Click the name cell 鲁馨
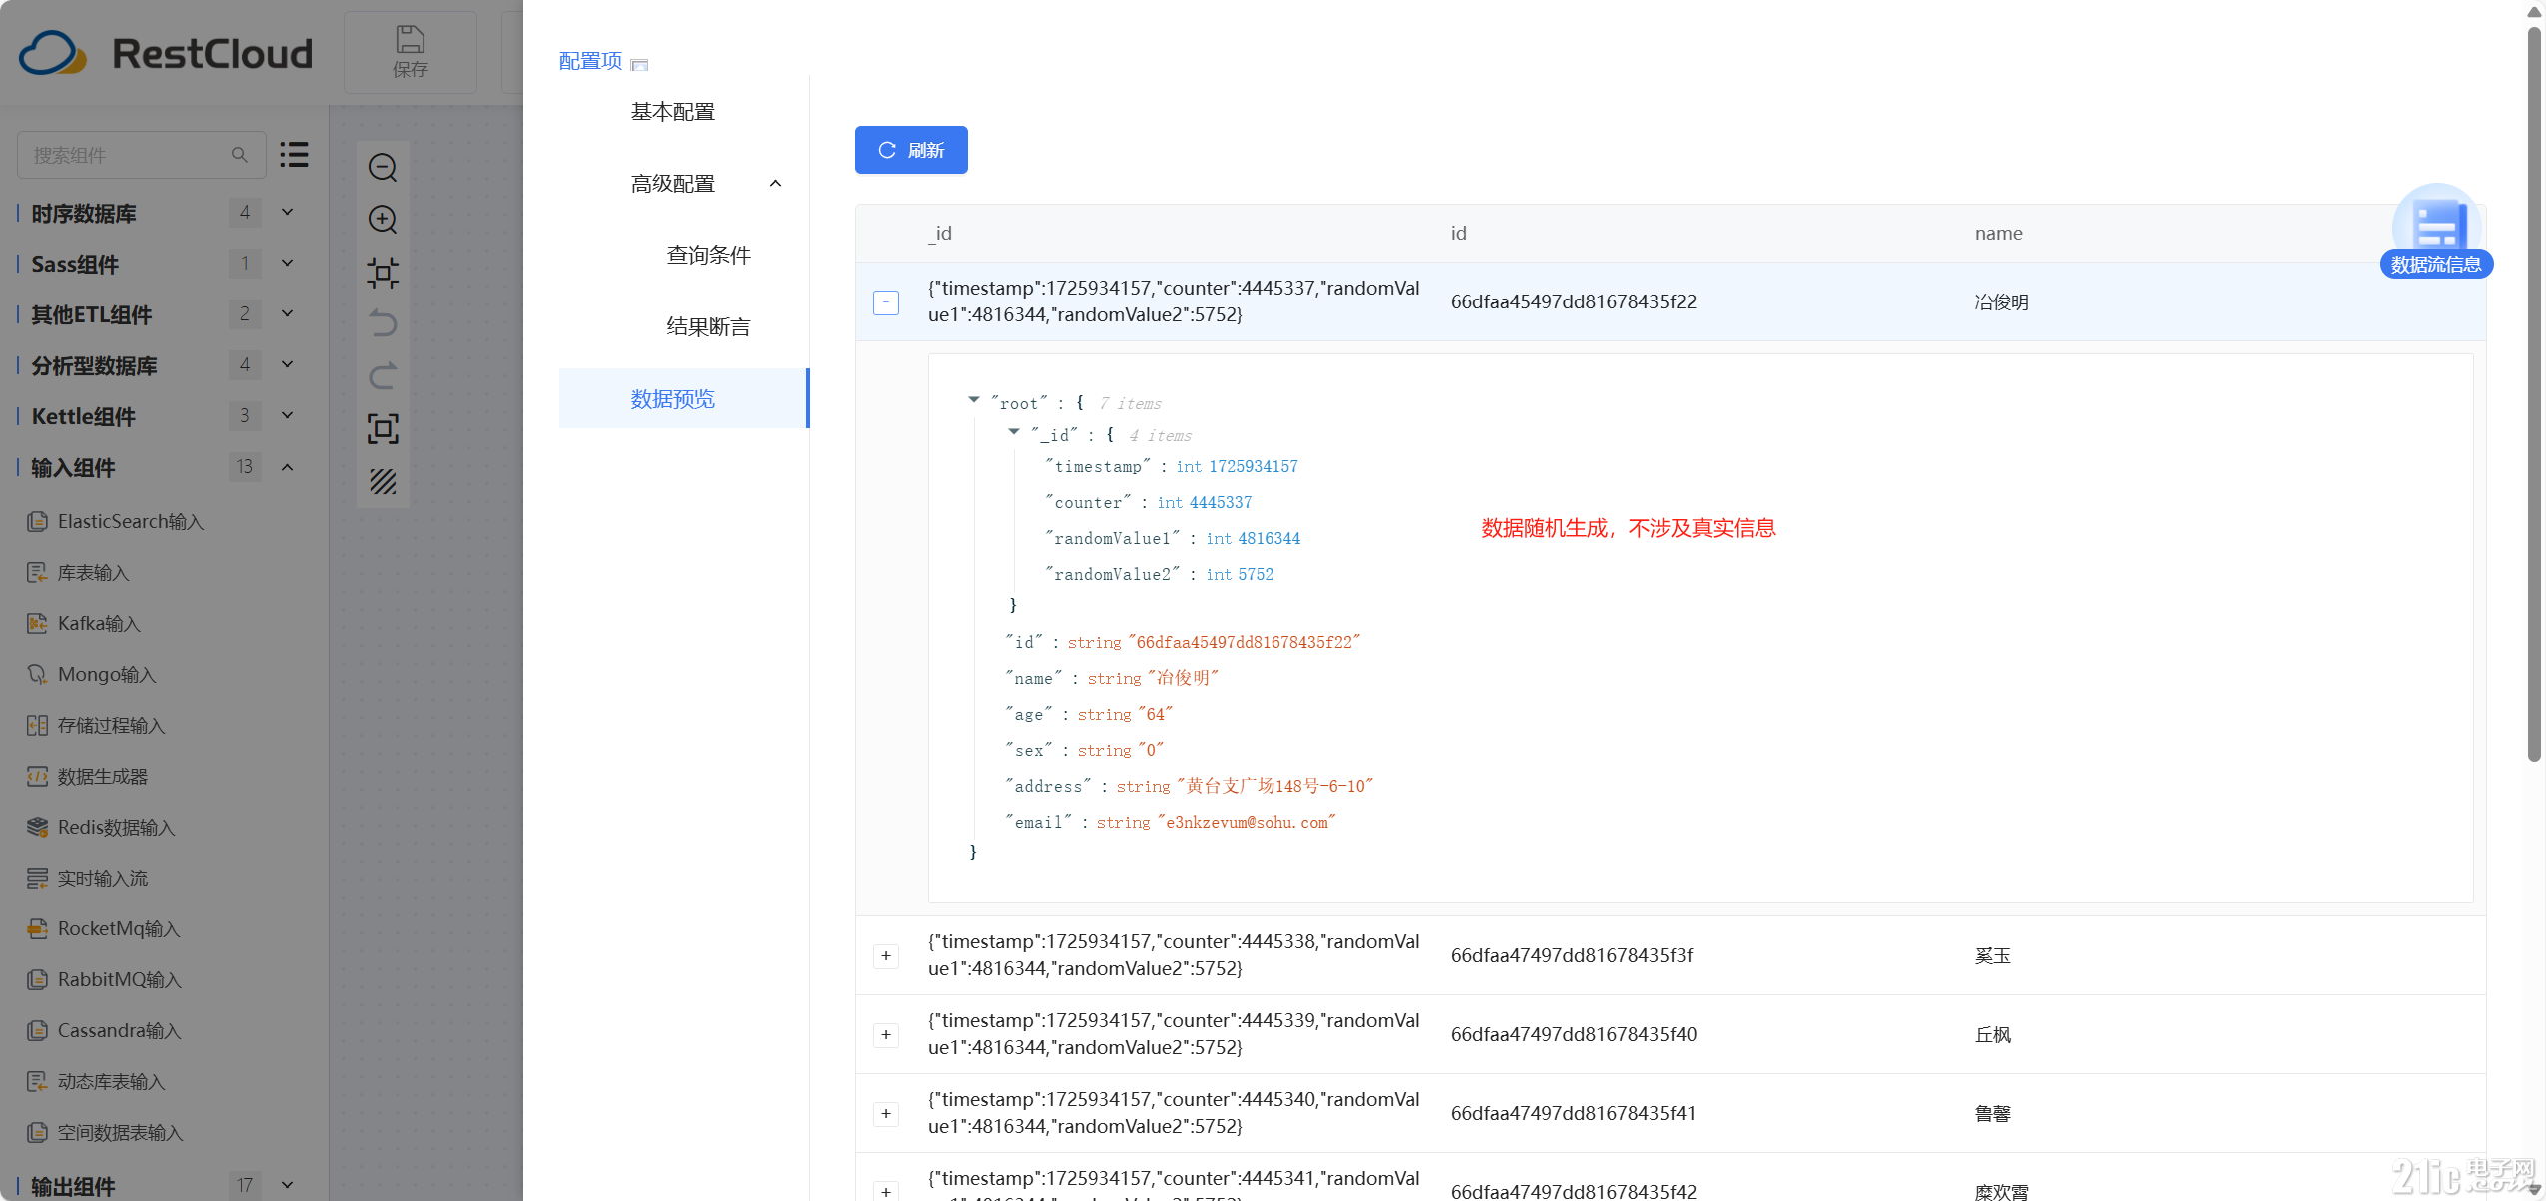This screenshot has width=2546, height=1201. click(x=1992, y=1113)
